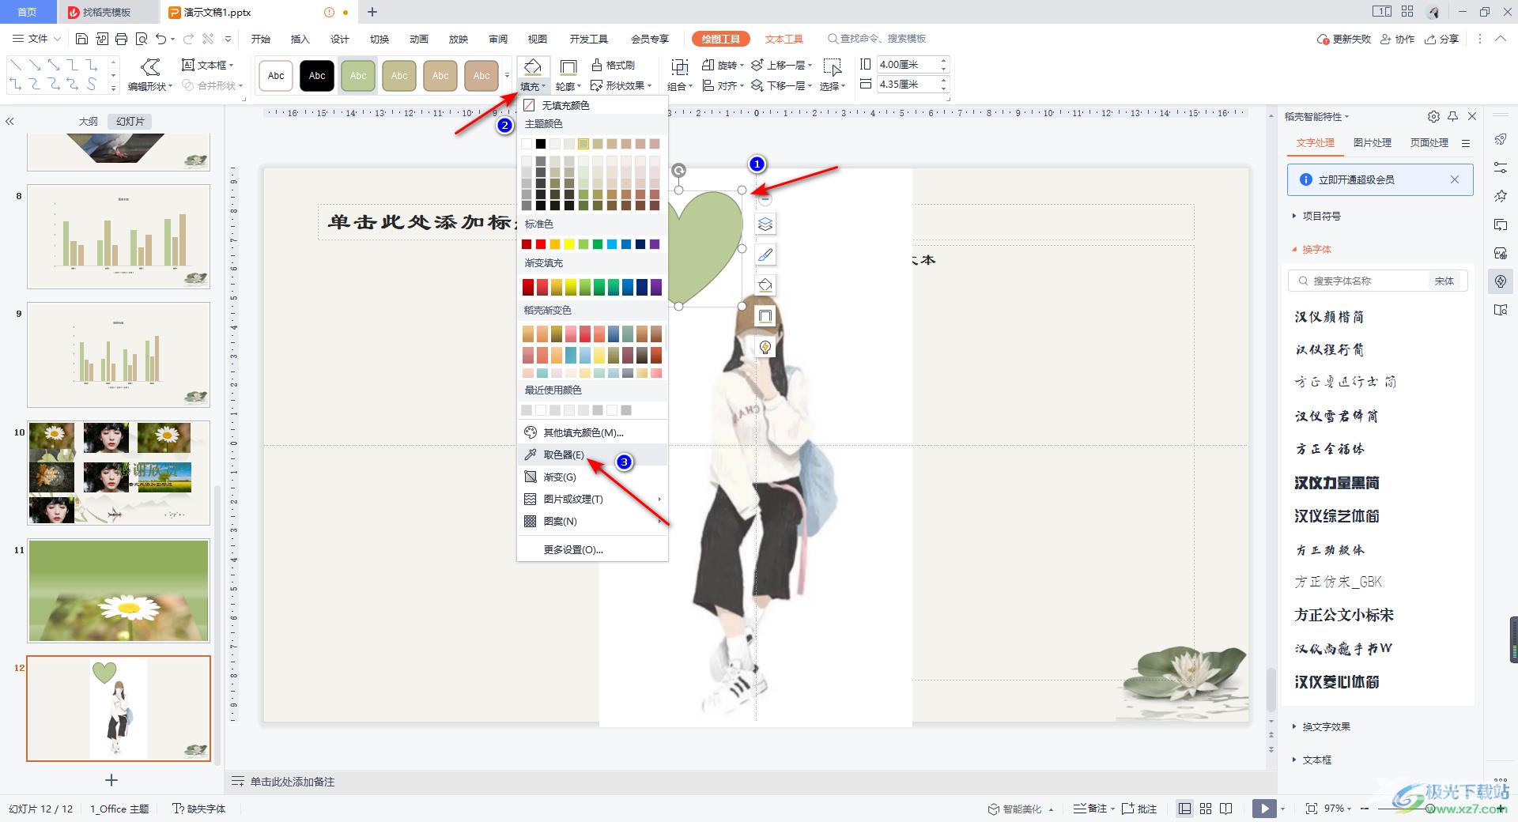The width and height of the screenshot is (1518, 822).
Task: Choose 渐变(G) in fill menu
Action: (x=592, y=477)
